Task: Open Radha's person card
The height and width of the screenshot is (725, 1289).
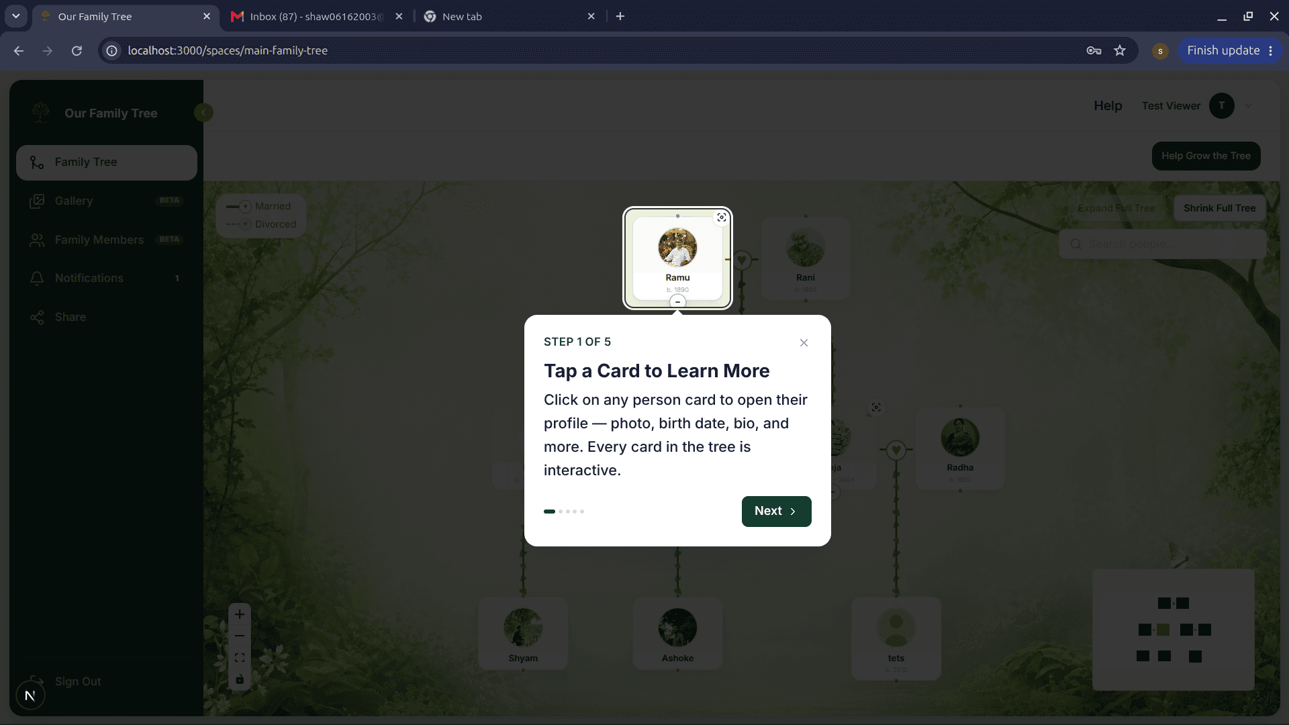Action: 960,448
